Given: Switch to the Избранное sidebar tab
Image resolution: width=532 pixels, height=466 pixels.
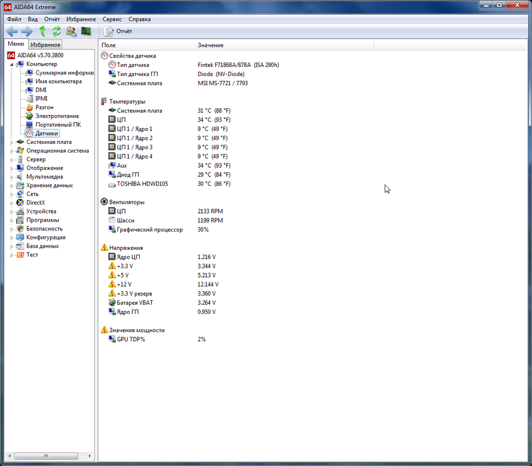Looking at the screenshot, I should pos(45,45).
